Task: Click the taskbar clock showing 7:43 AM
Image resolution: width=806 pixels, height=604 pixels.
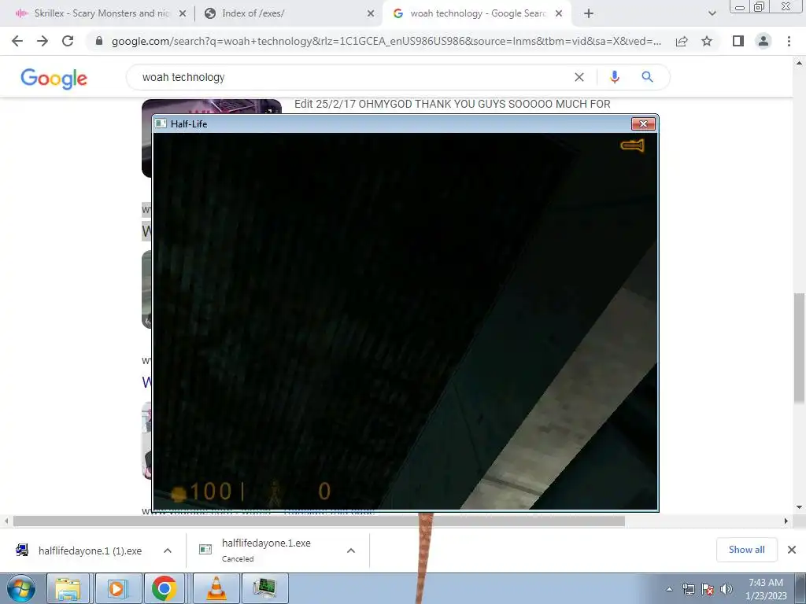Action: (767, 589)
